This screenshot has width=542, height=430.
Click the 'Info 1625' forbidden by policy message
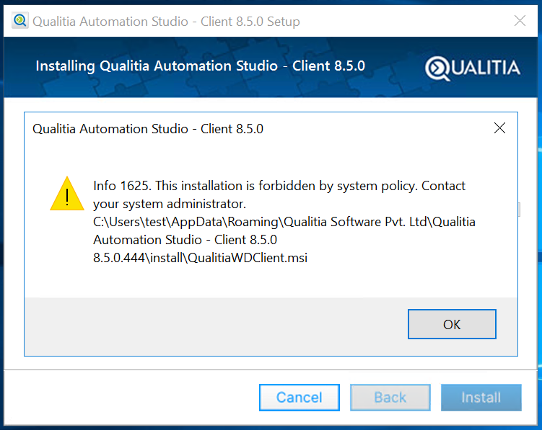(x=279, y=186)
